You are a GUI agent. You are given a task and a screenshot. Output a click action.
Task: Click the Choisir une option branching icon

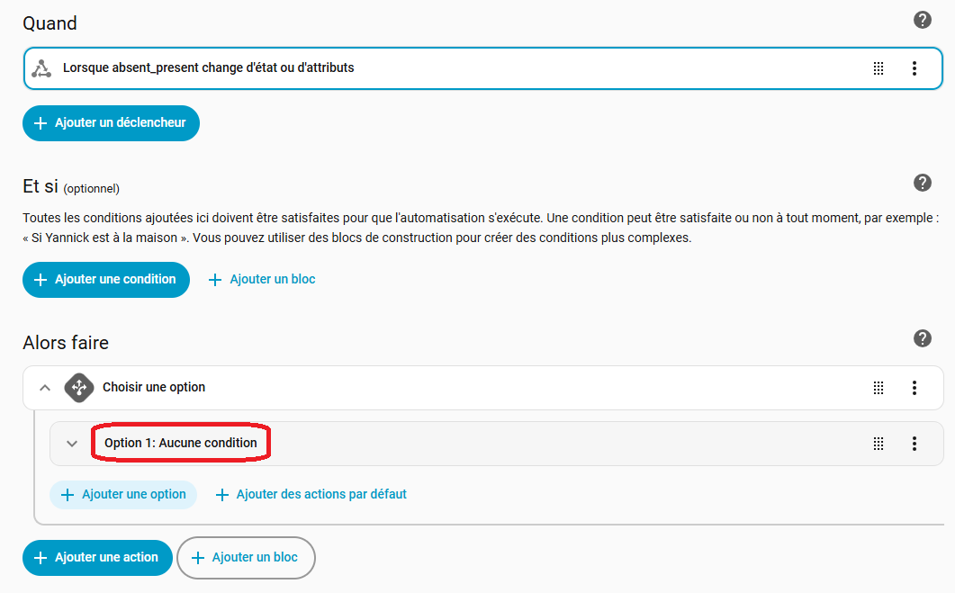(78, 388)
